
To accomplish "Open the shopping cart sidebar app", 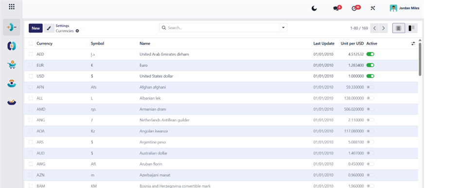I will click(x=12, y=65).
